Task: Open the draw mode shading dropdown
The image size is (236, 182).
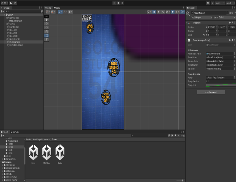Action: click(149, 12)
